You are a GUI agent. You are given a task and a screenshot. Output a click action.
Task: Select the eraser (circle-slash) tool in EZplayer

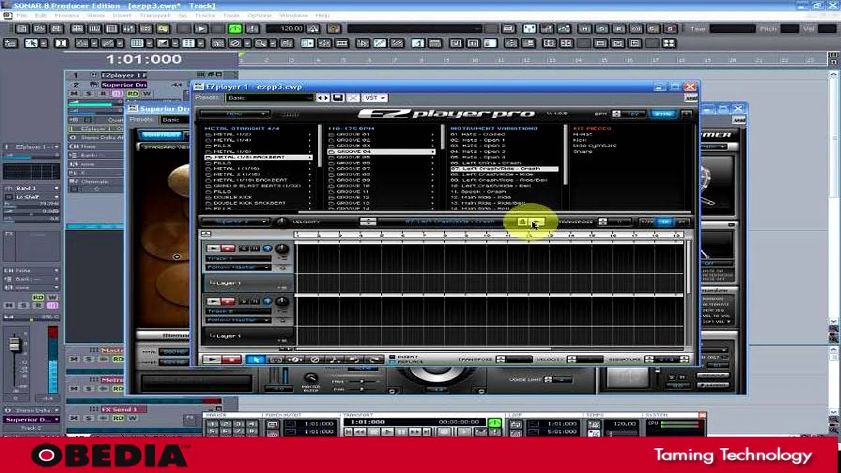point(315,359)
